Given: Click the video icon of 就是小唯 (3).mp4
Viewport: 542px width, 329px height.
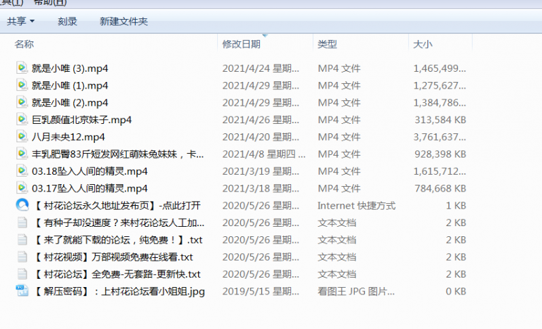Looking at the screenshot, I should [22, 68].
